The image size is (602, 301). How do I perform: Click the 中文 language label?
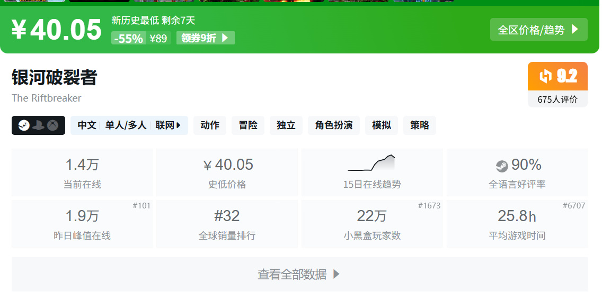(x=87, y=125)
